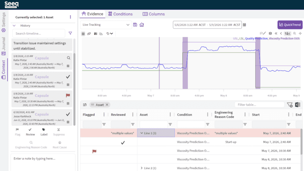This screenshot has height=171, width=304.
Task: Export table to Excel
Action: (298, 105)
